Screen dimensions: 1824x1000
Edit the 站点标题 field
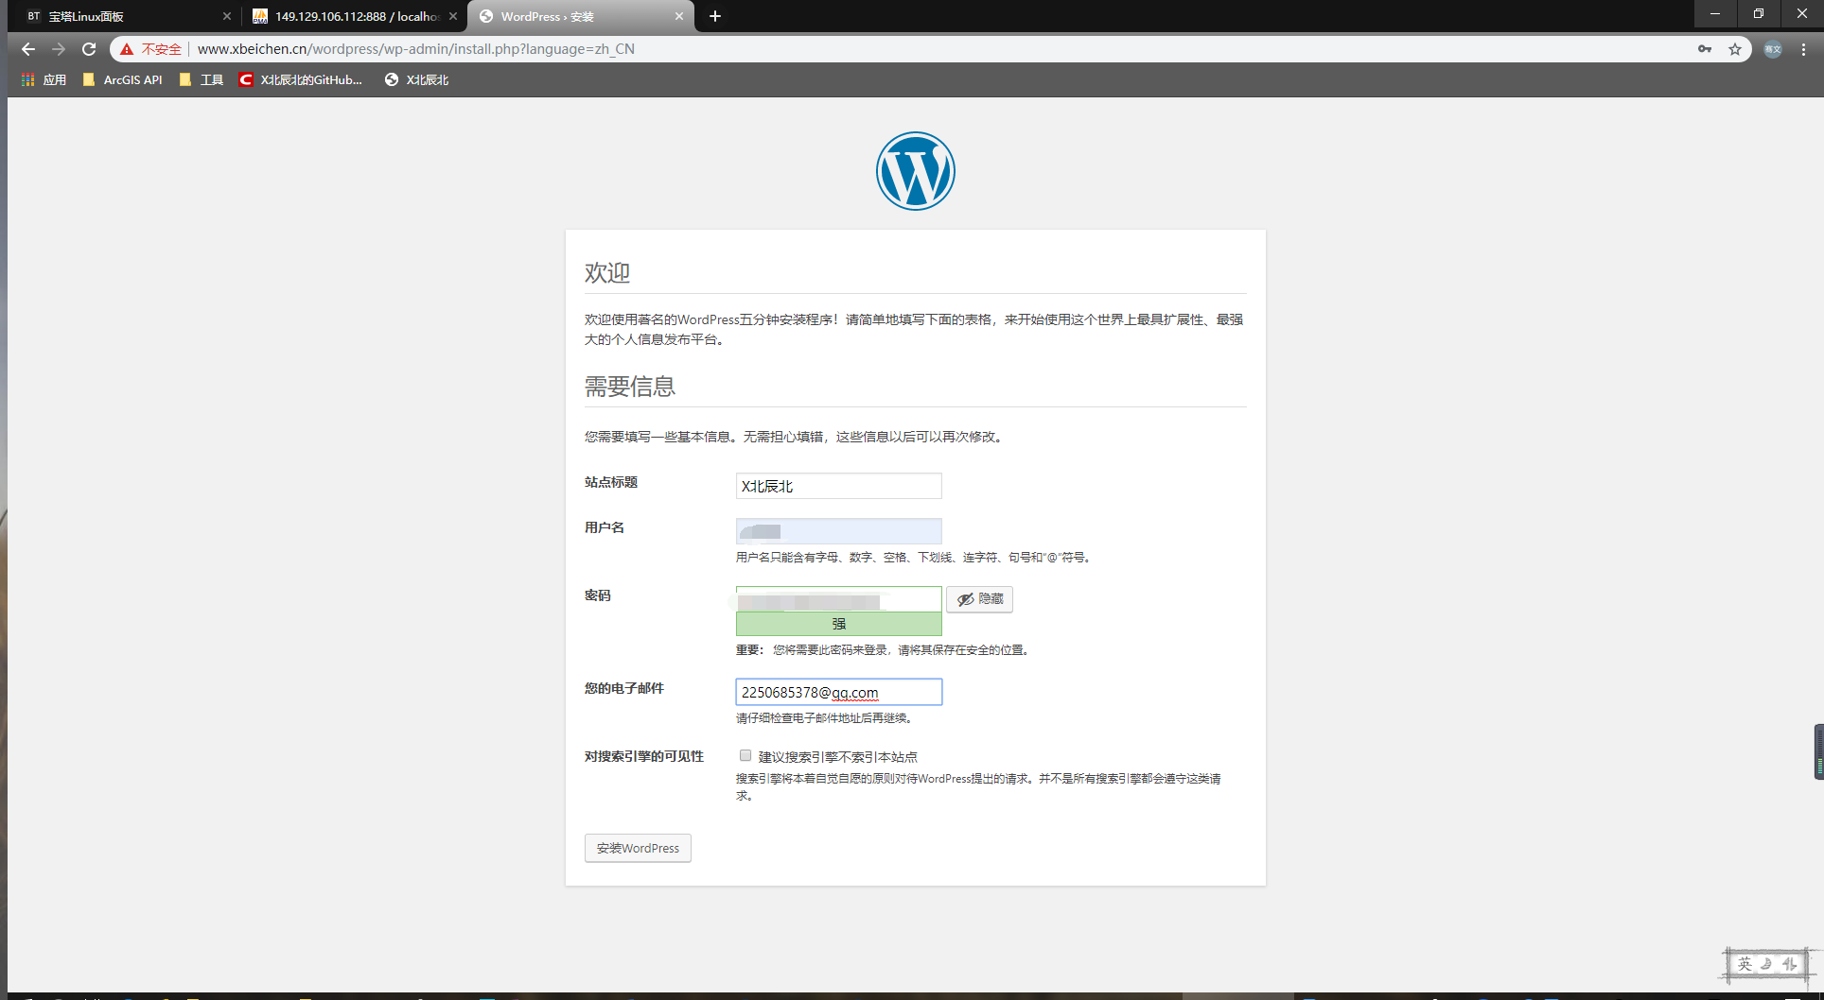click(839, 486)
